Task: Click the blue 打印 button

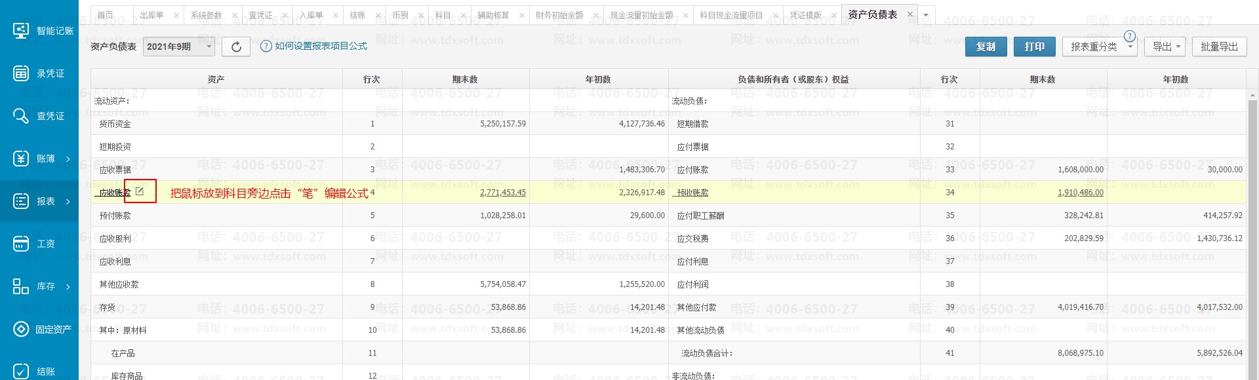Action: (1034, 47)
